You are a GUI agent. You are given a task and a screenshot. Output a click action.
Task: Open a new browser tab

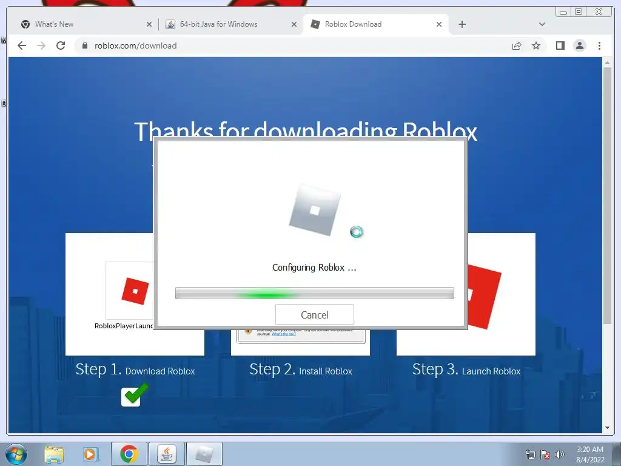click(462, 24)
